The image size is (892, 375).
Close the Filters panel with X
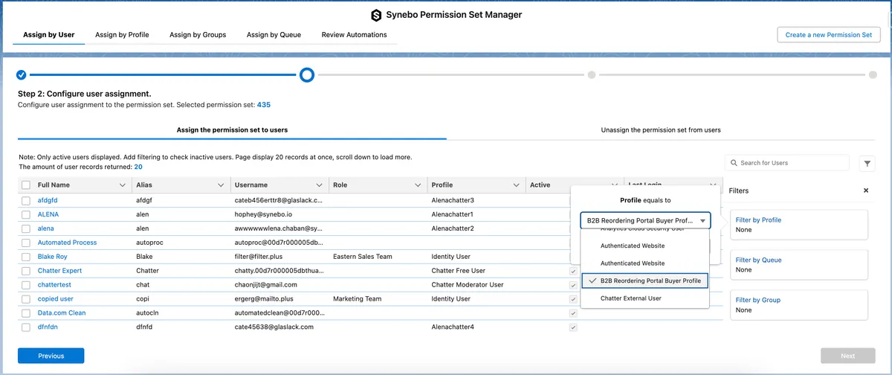pyautogui.click(x=866, y=190)
